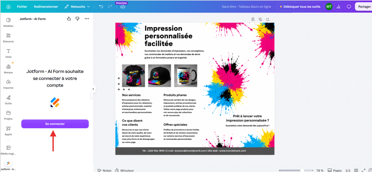Lock the page with padlock icon
Image resolution: width=372 pixels, height=172 pixels.
tap(253, 19)
